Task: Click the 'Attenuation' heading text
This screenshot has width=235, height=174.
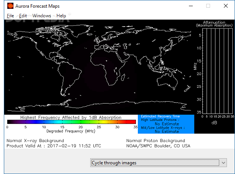Action: [214, 22]
